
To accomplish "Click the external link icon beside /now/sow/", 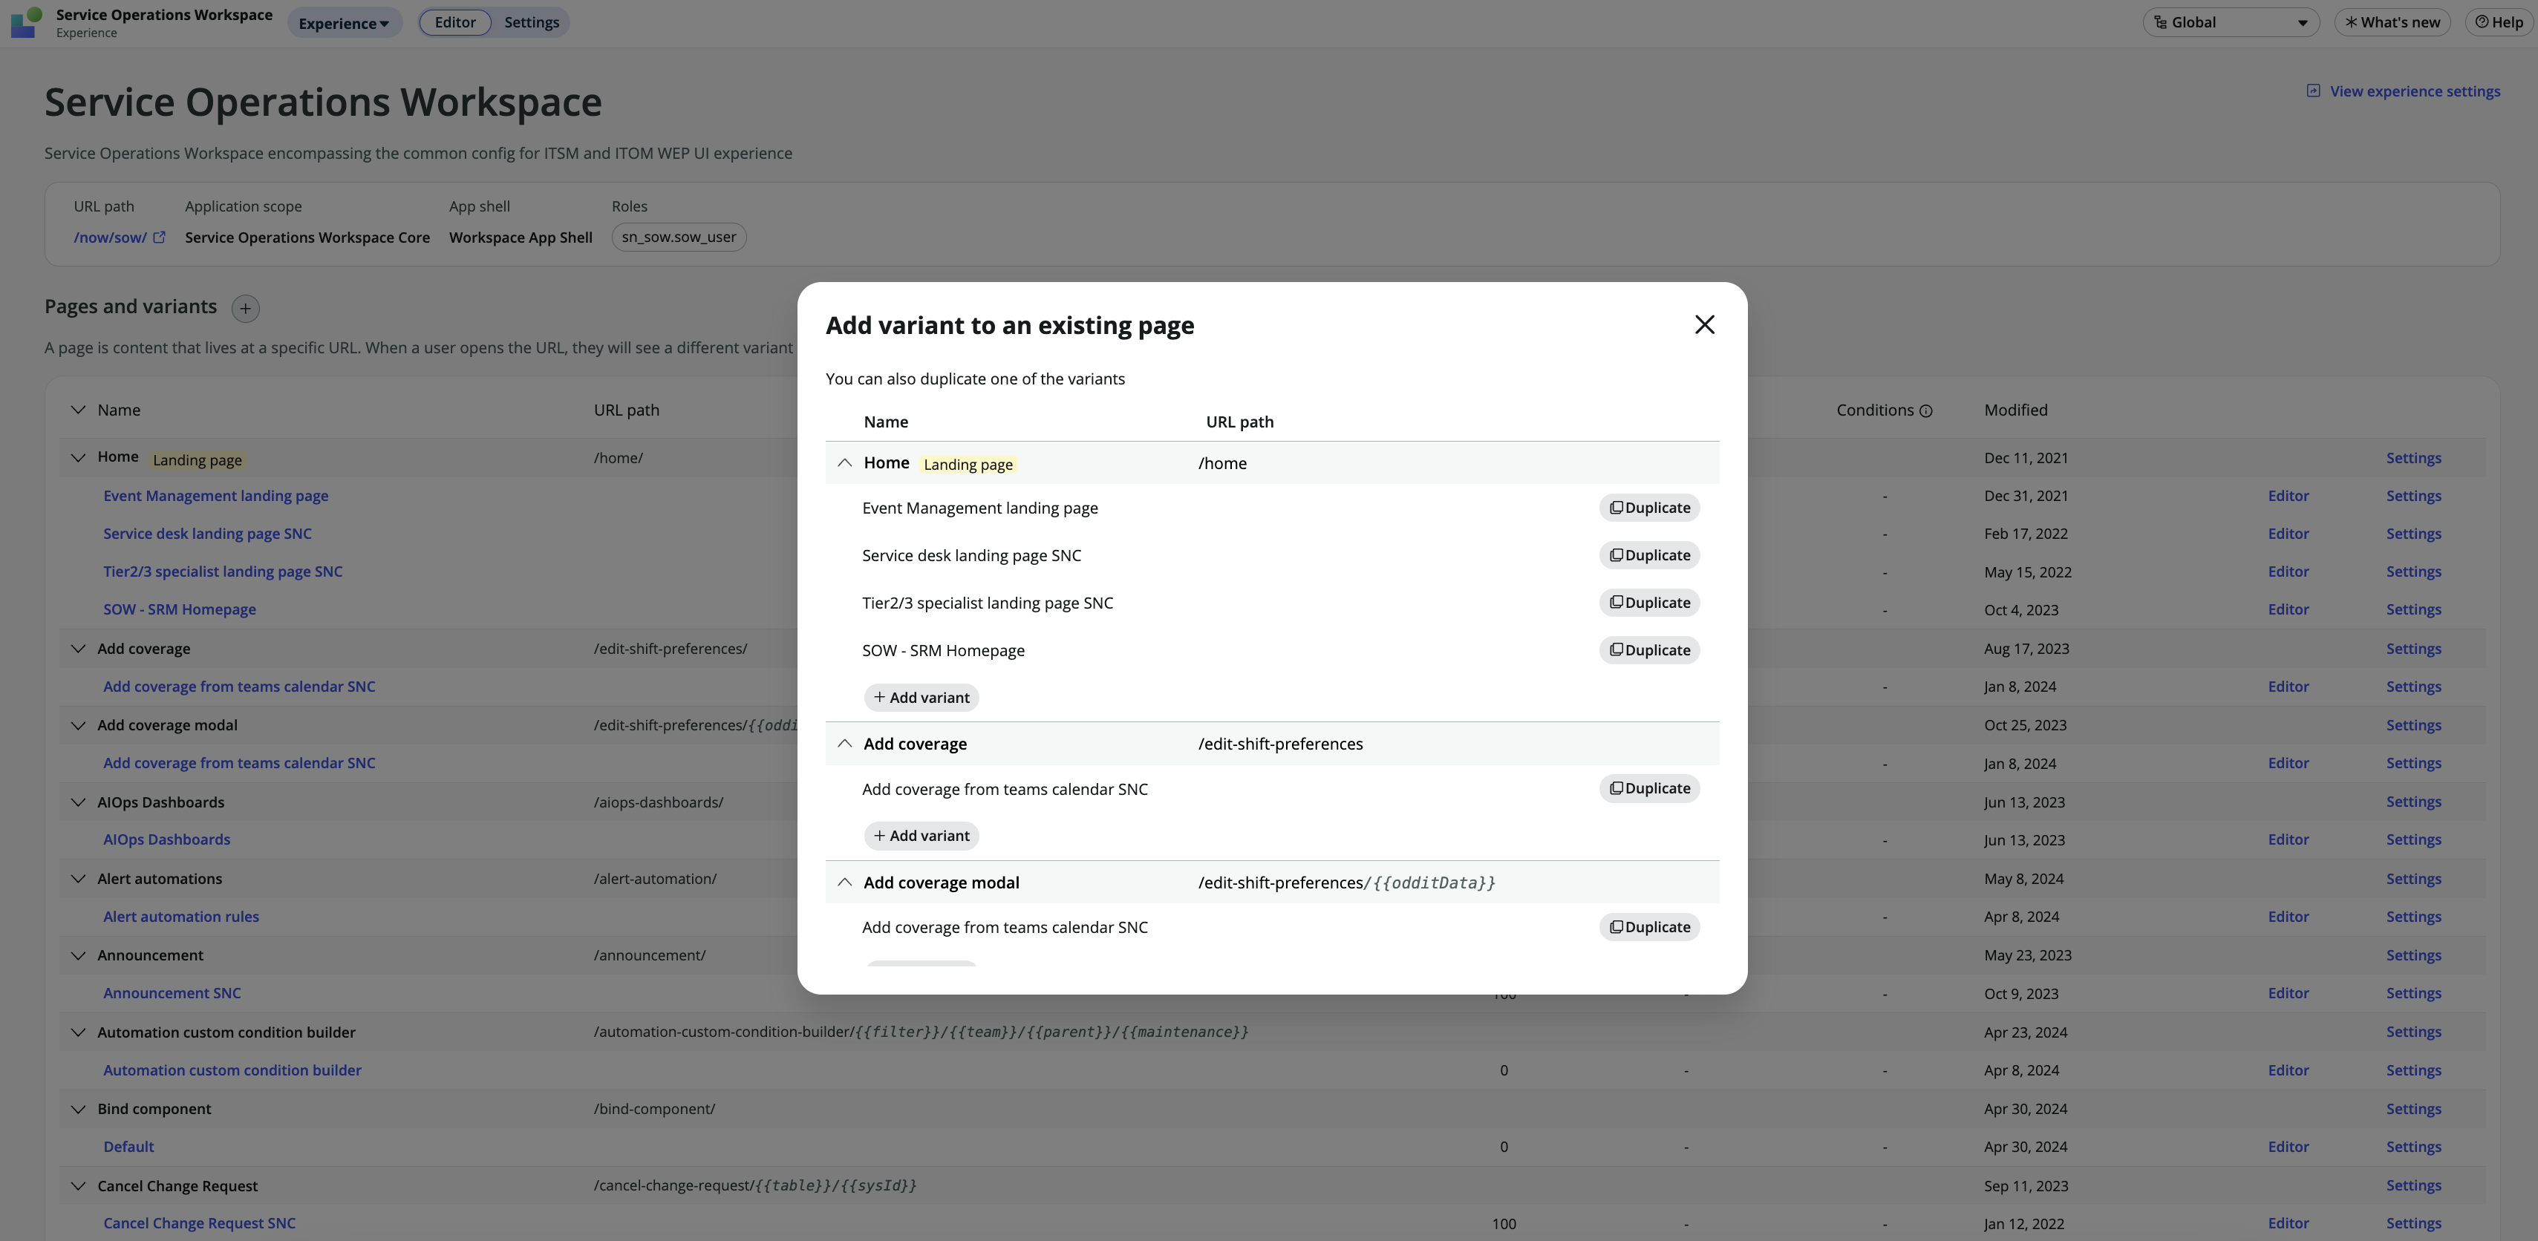I will pos(160,238).
